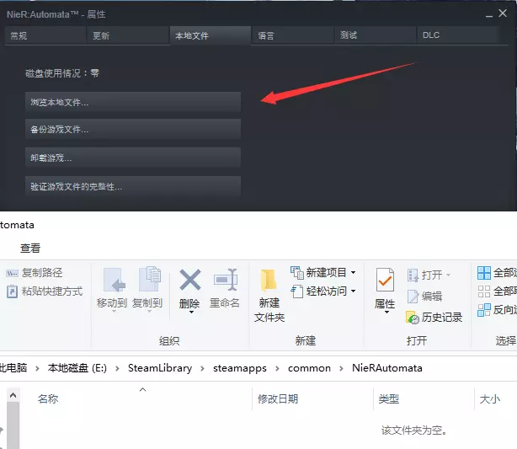This screenshot has height=449, width=517.
Task: Click SteamLibrary in the breadcrumb path
Action: tap(160, 368)
